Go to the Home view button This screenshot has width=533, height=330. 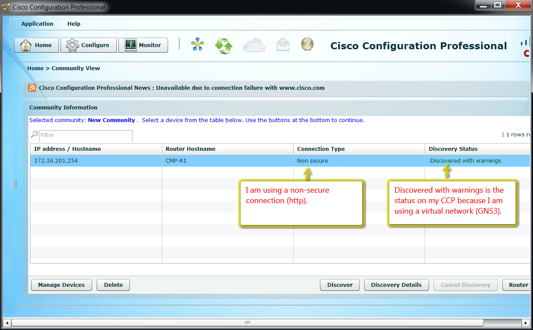tap(36, 45)
